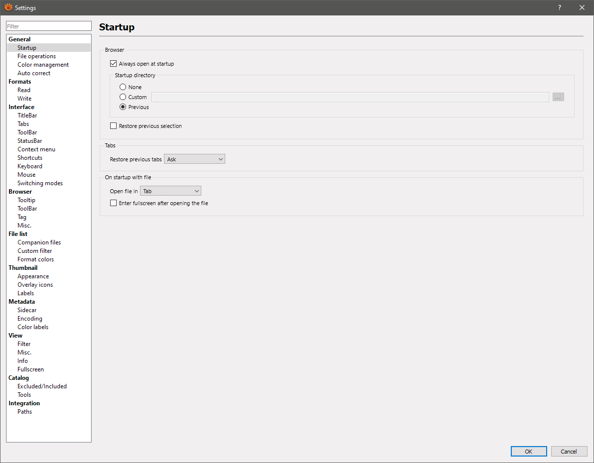The height and width of the screenshot is (463, 594).
Task: Open ToolBar settings under Interface
Action: (x=27, y=132)
